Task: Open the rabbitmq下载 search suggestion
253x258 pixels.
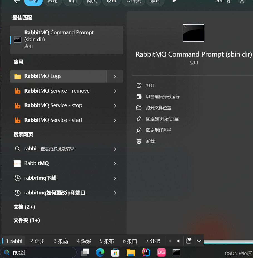Action: pyautogui.click(x=67, y=178)
